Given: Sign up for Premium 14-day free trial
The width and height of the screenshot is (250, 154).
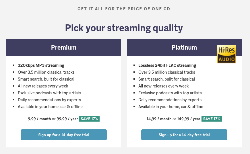Looking at the screenshot, I should 64,135.
